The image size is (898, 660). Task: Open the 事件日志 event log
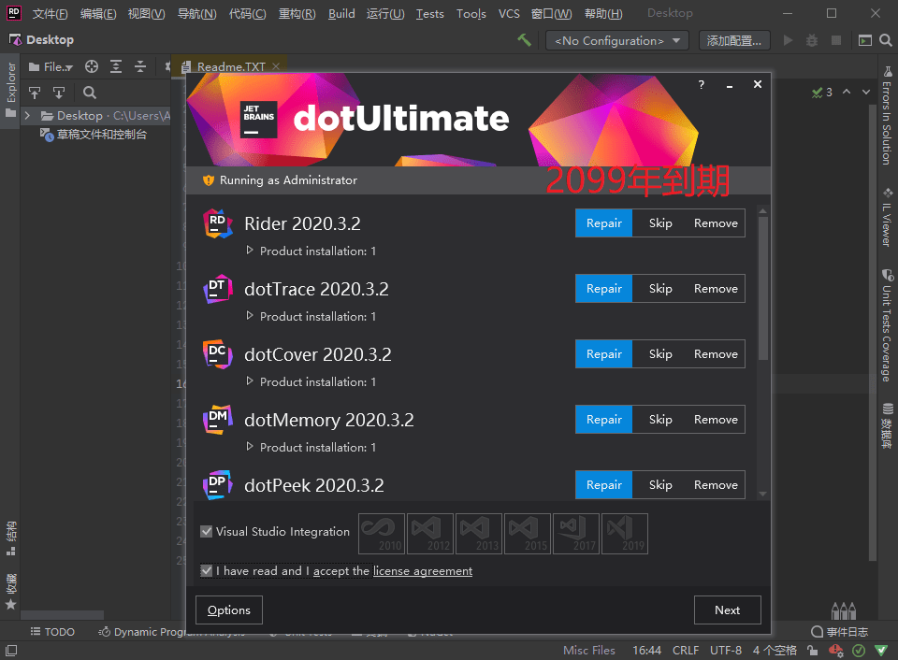pos(840,632)
